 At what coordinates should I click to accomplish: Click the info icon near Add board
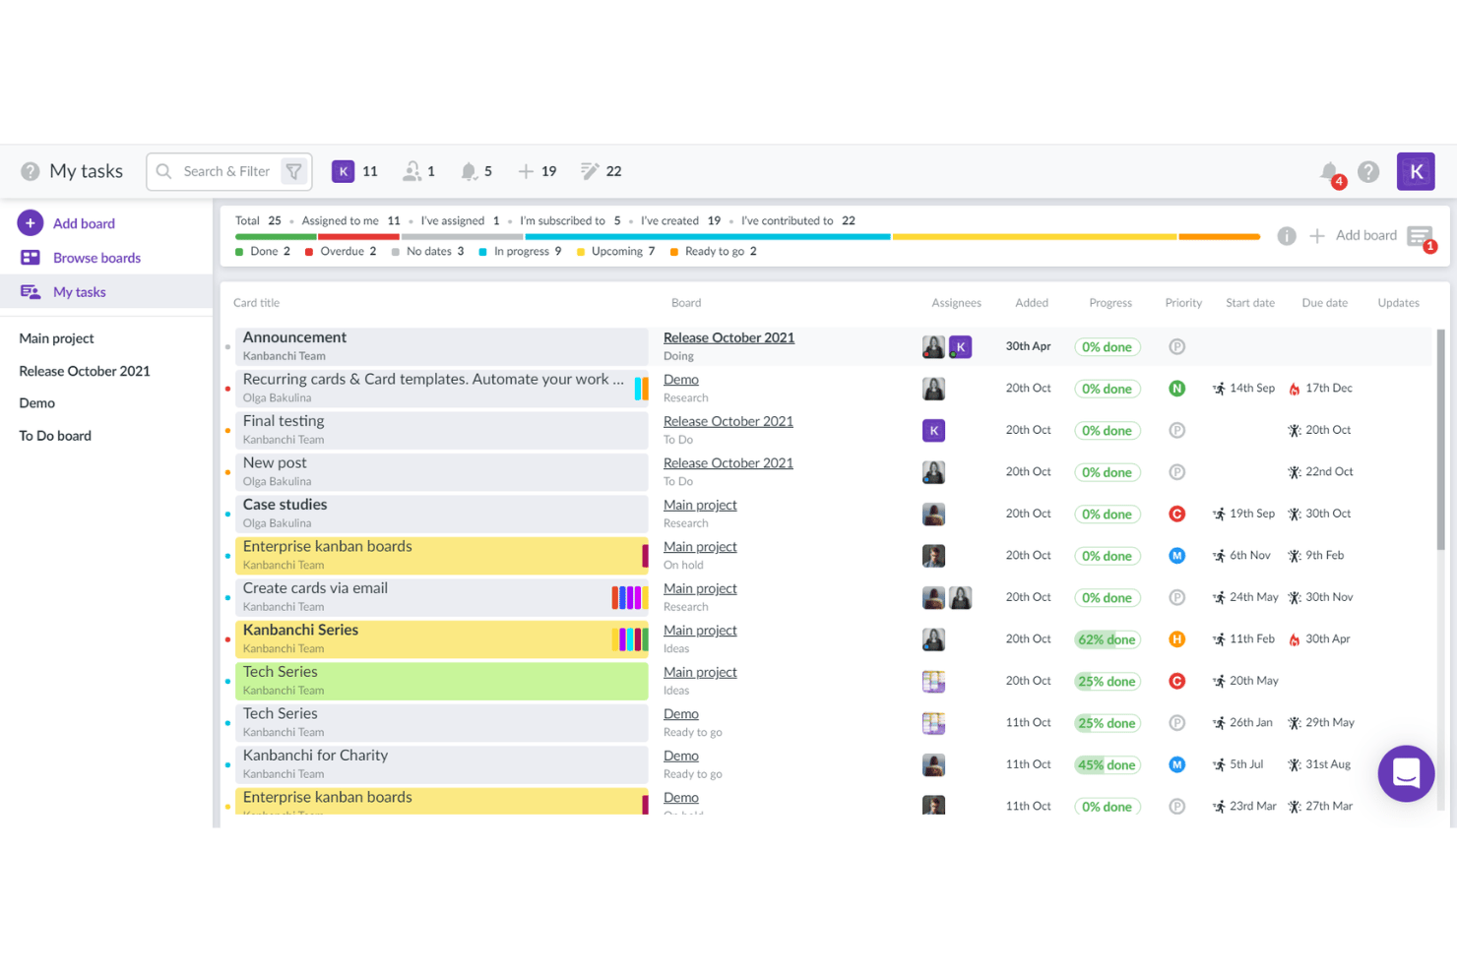pos(1287,236)
